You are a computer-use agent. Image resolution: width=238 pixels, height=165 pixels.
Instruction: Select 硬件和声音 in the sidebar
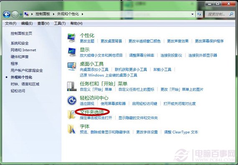[x=20, y=57]
